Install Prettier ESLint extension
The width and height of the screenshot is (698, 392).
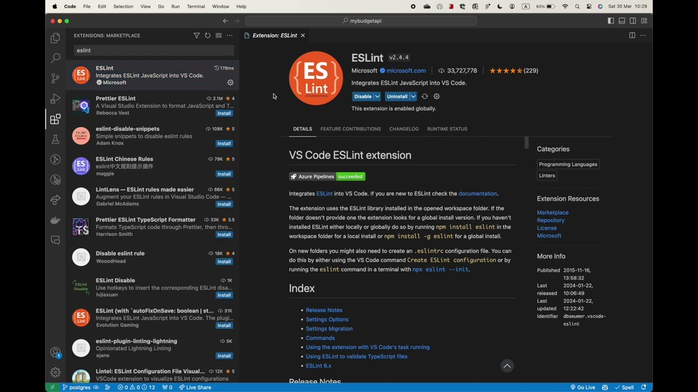224,113
